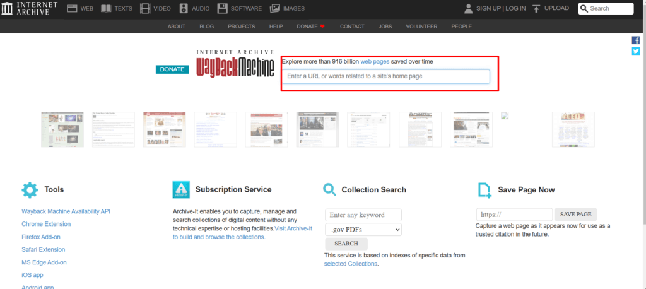Open the fifth archived site thumbnail
646x289 pixels.
coord(267,129)
